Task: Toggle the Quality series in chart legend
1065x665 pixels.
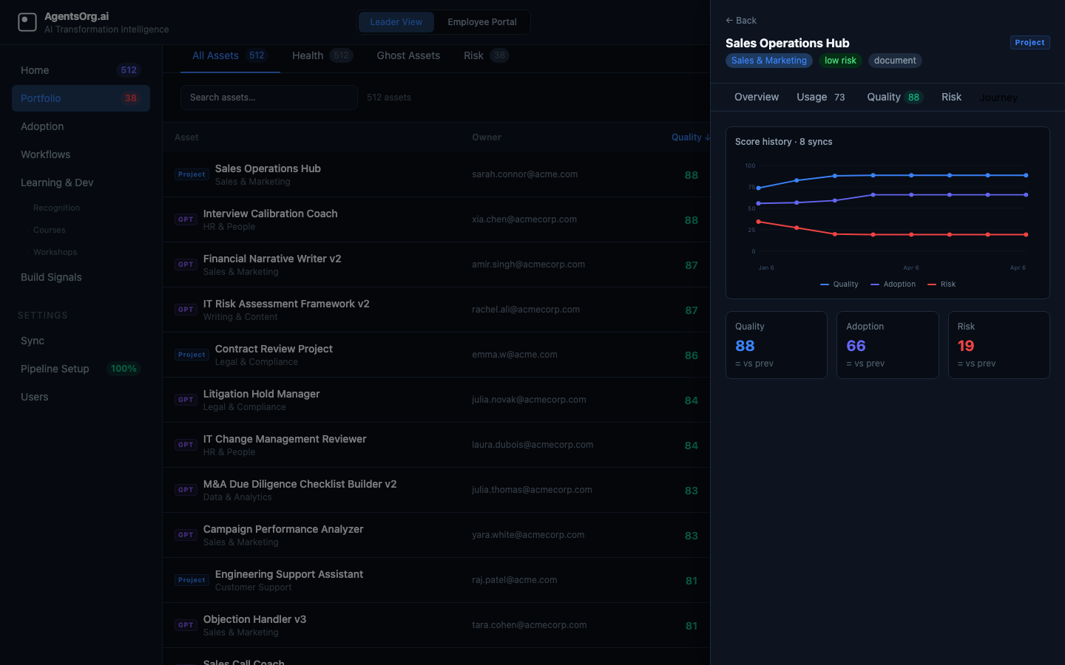Action: point(839,284)
